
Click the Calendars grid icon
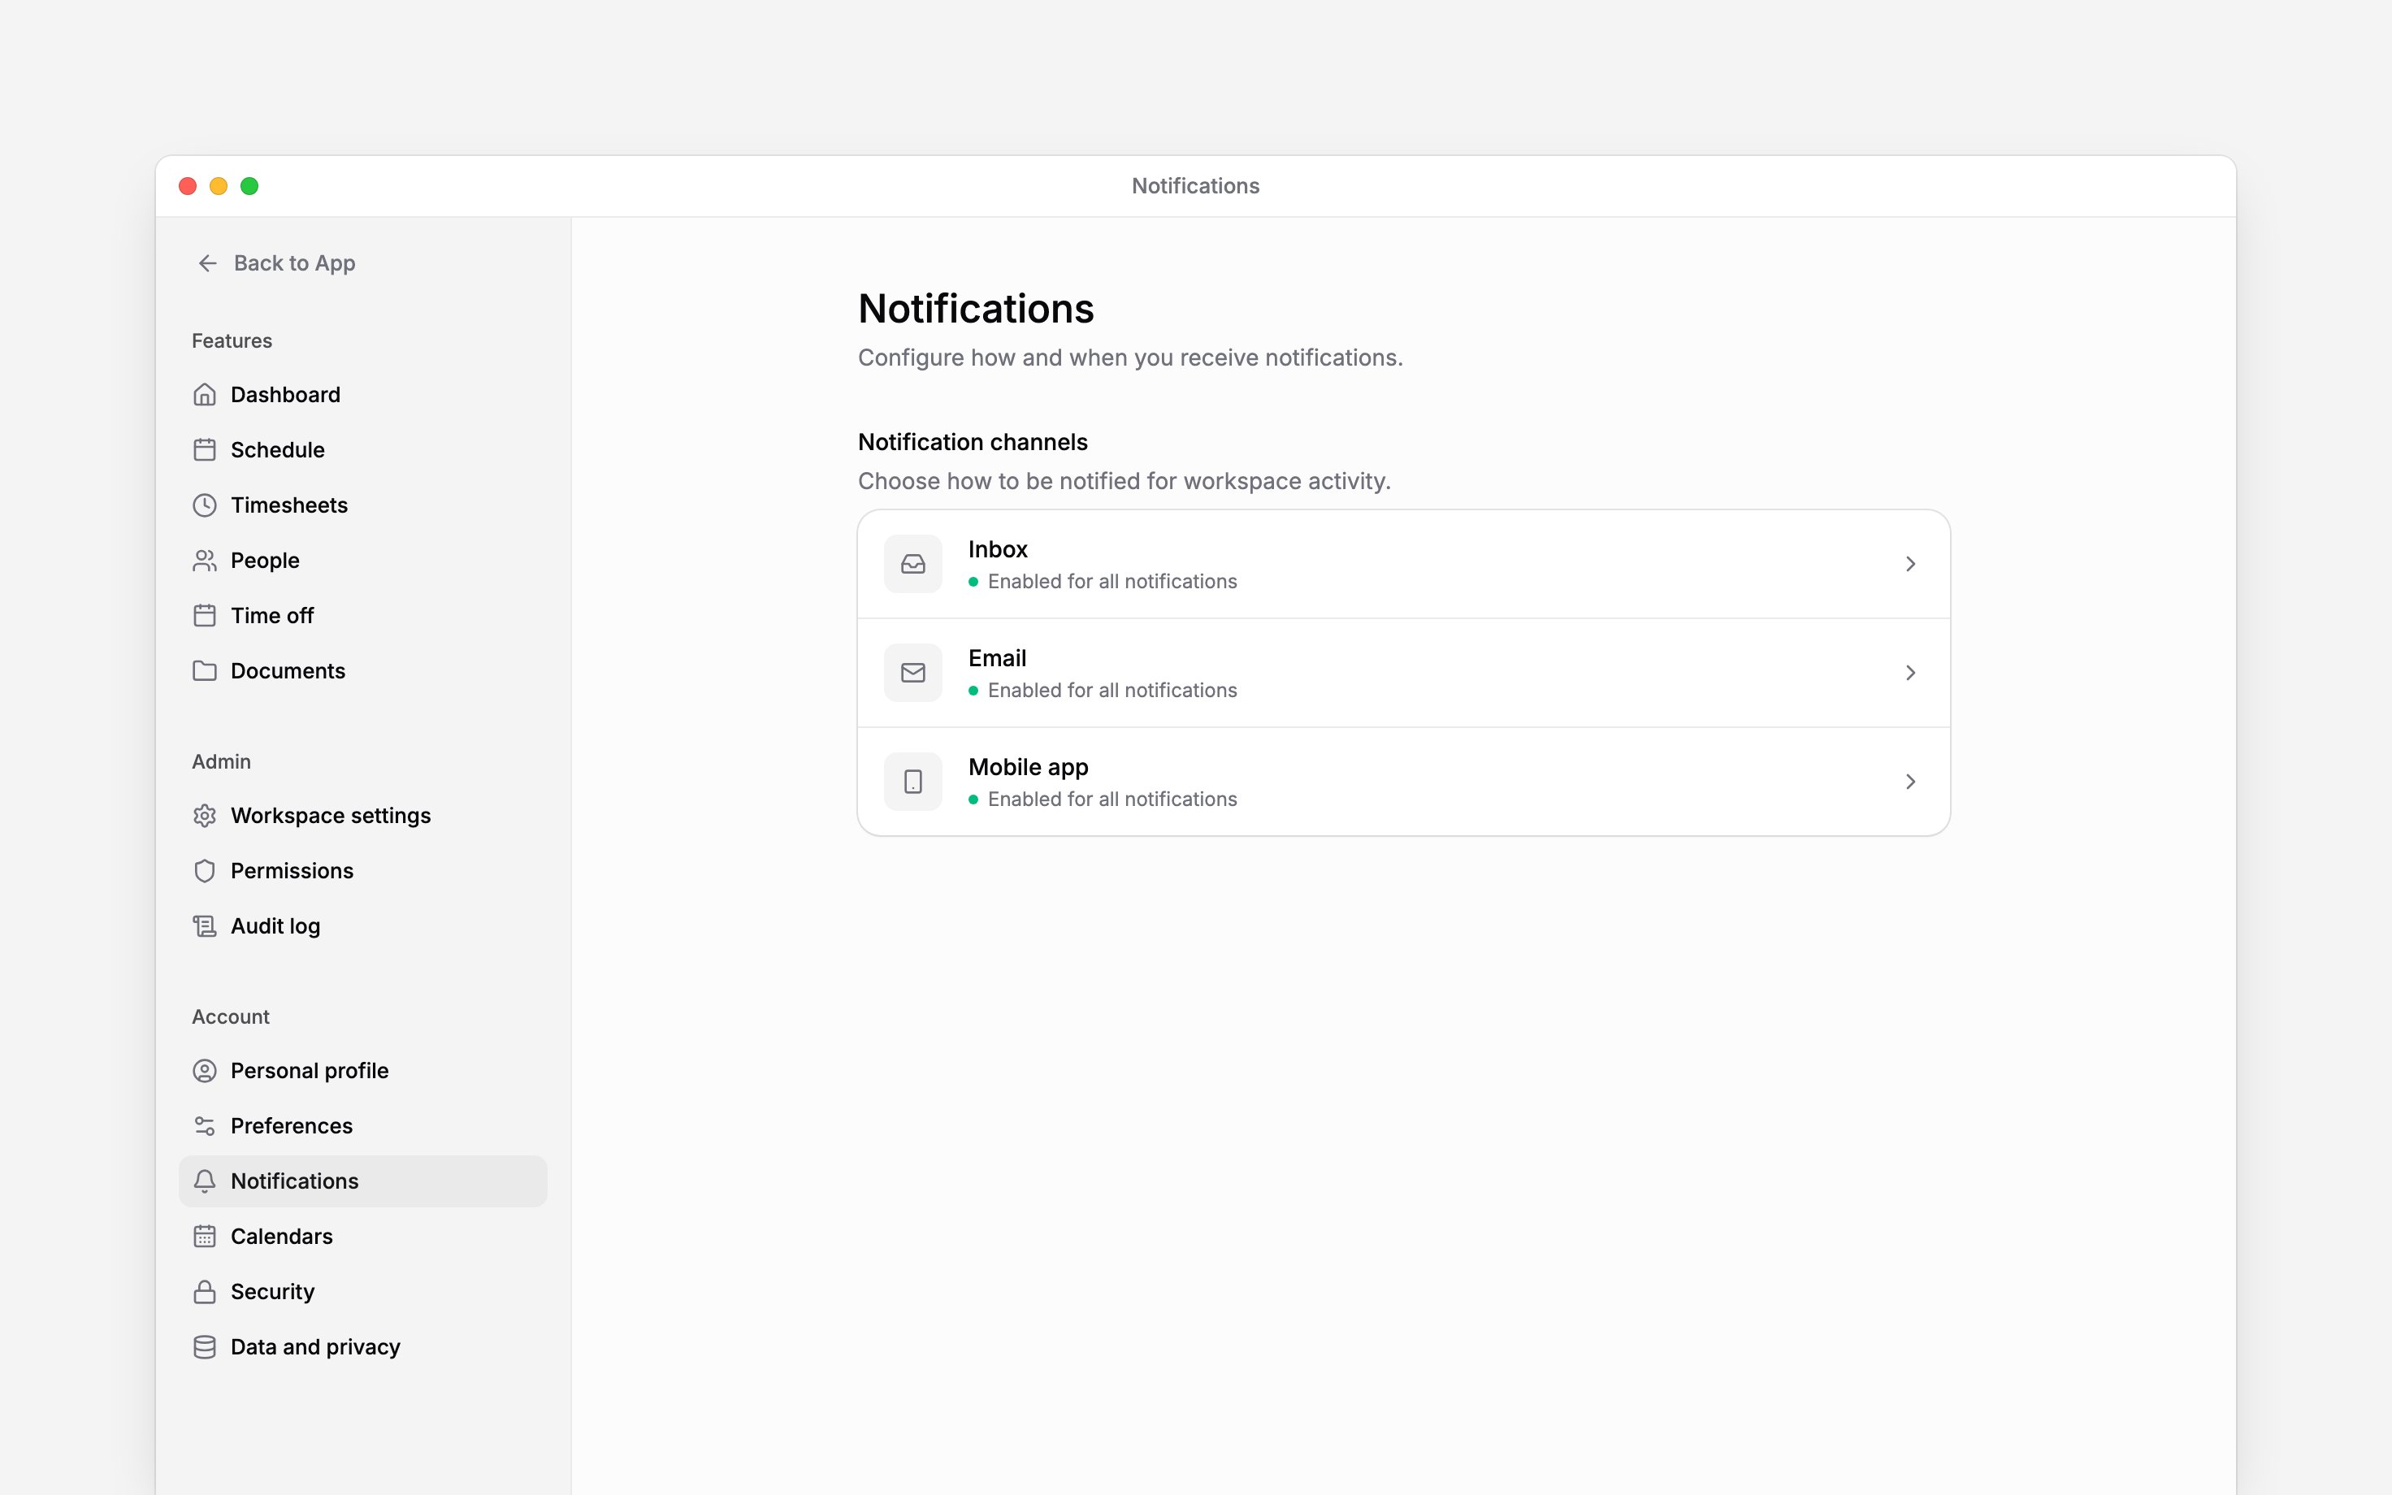(x=205, y=1237)
